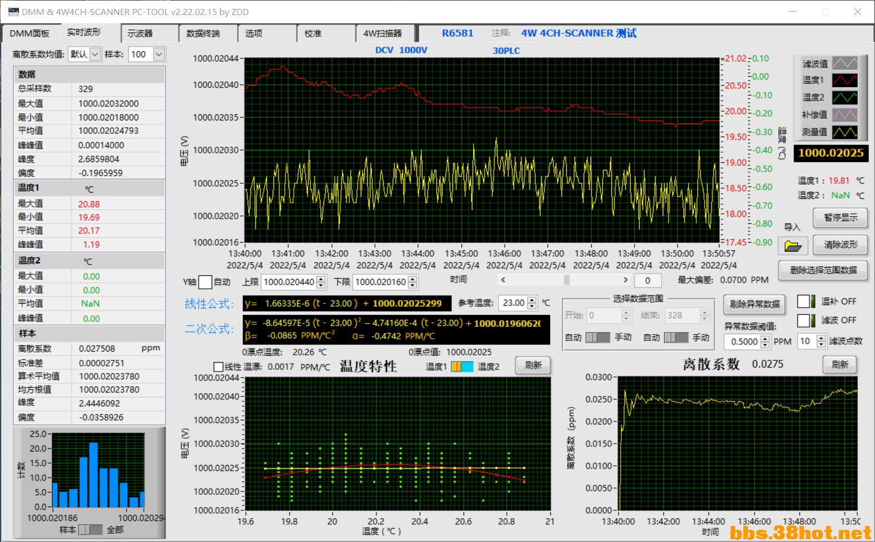Viewport: 875px width, 542px height.
Task: Click the 滤波值 legend waveform swatch
Action: (844, 63)
